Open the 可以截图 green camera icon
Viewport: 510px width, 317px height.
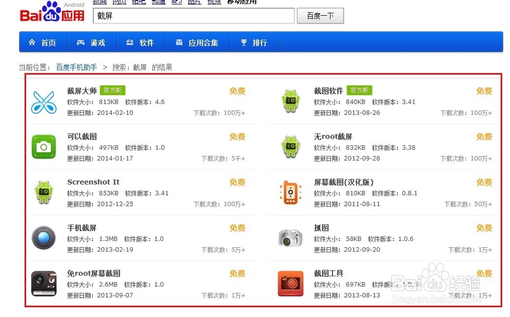[44, 147]
